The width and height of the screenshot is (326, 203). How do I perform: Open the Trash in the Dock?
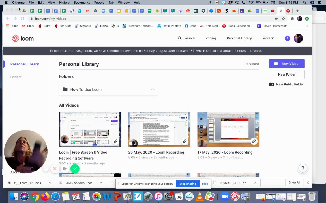point(312,196)
